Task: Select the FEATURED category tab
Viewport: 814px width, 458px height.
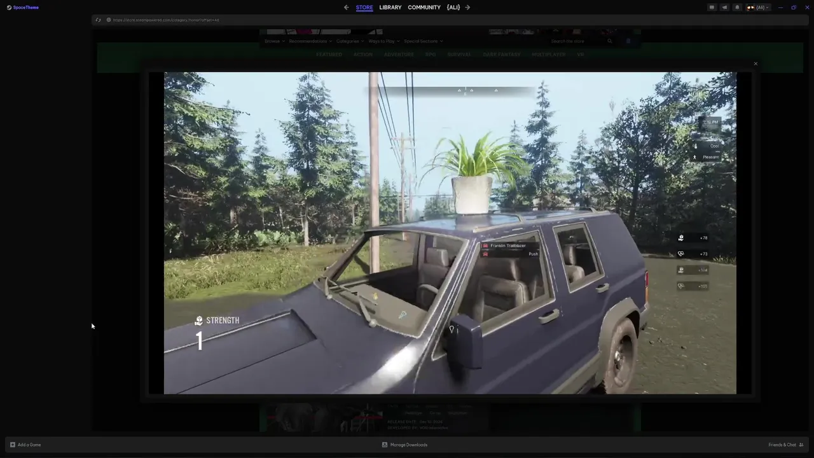Action: [329, 55]
